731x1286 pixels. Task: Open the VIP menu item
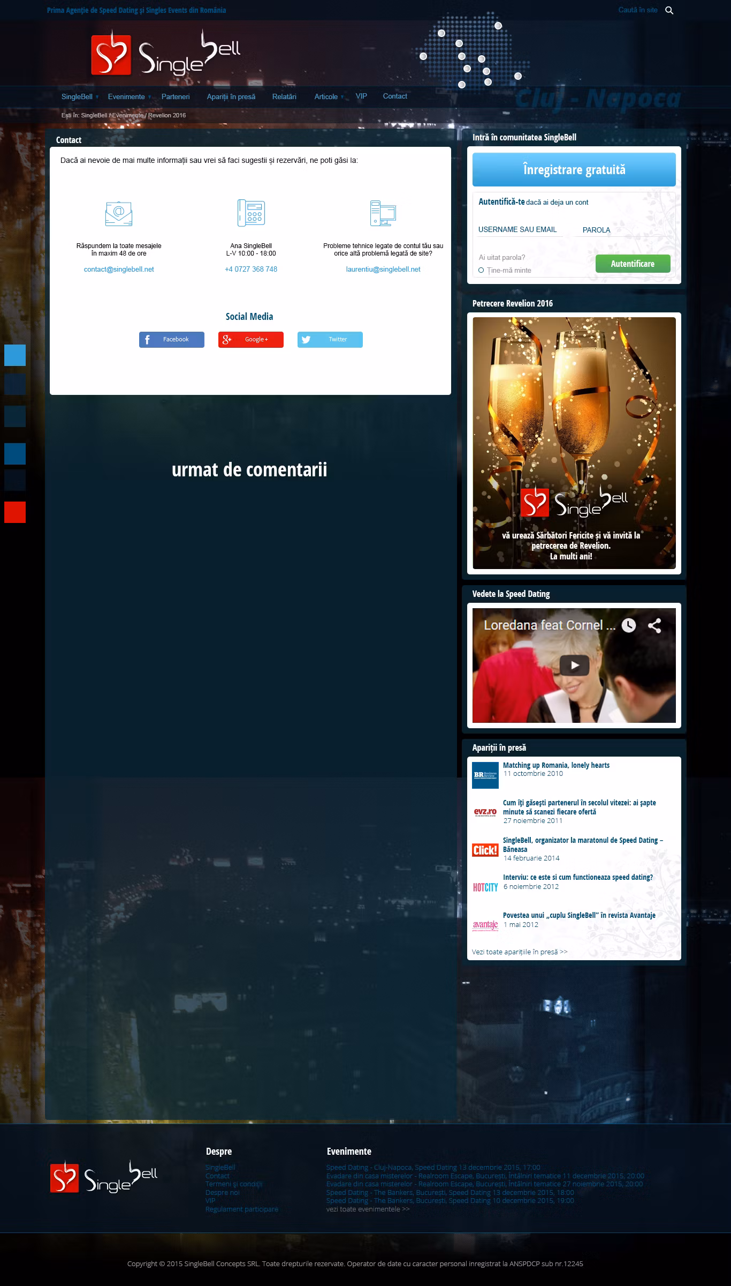(361, 96)
